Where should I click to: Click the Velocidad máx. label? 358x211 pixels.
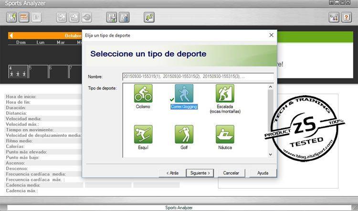pyautogui.click(x=22, y=124)
